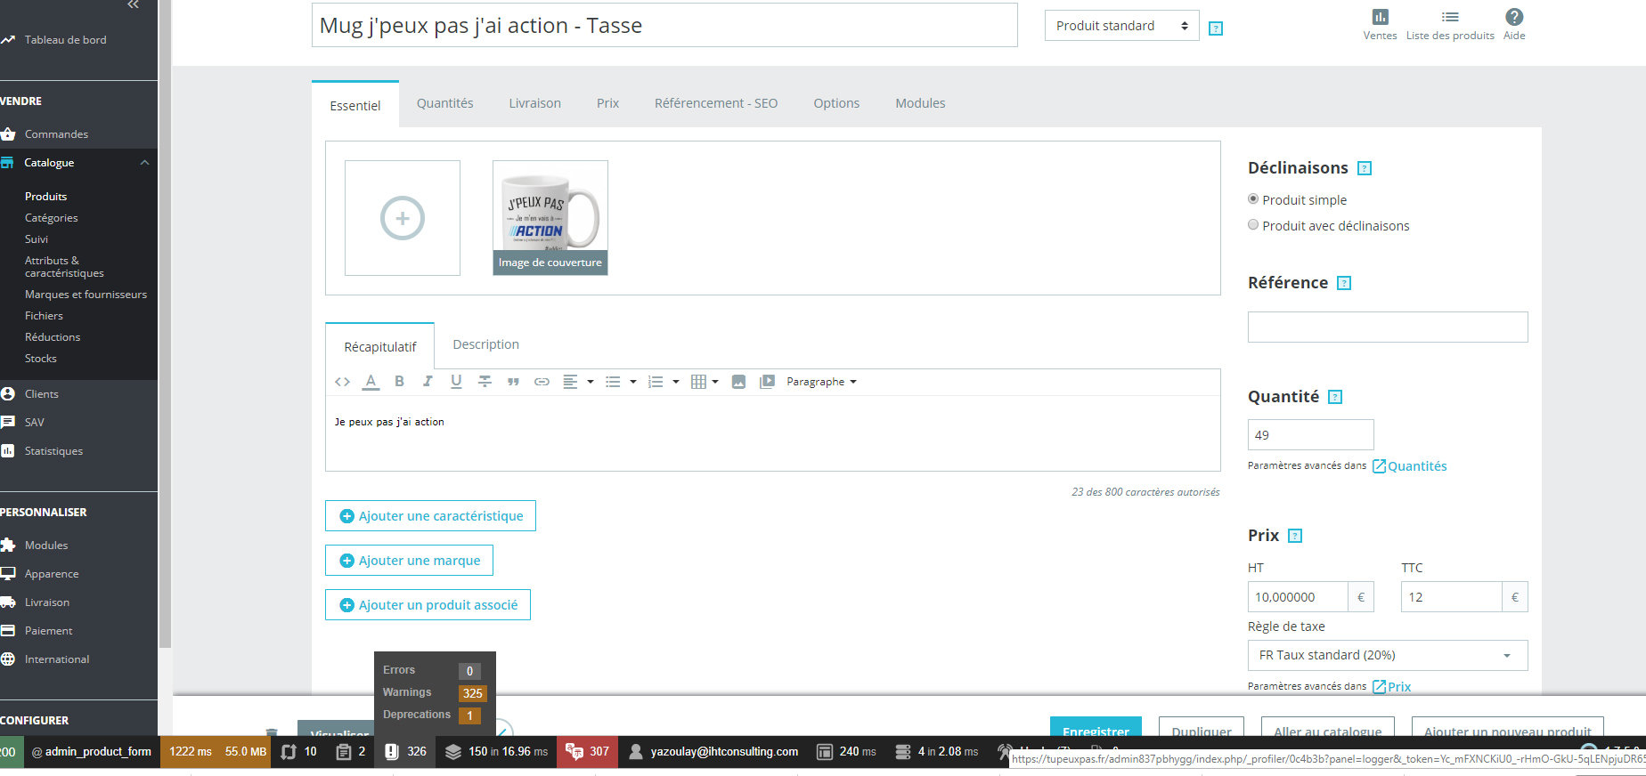Viewport: 1646px width, 776px height.
Task: Open Liste des produits icon
Action: (1450, 25)
